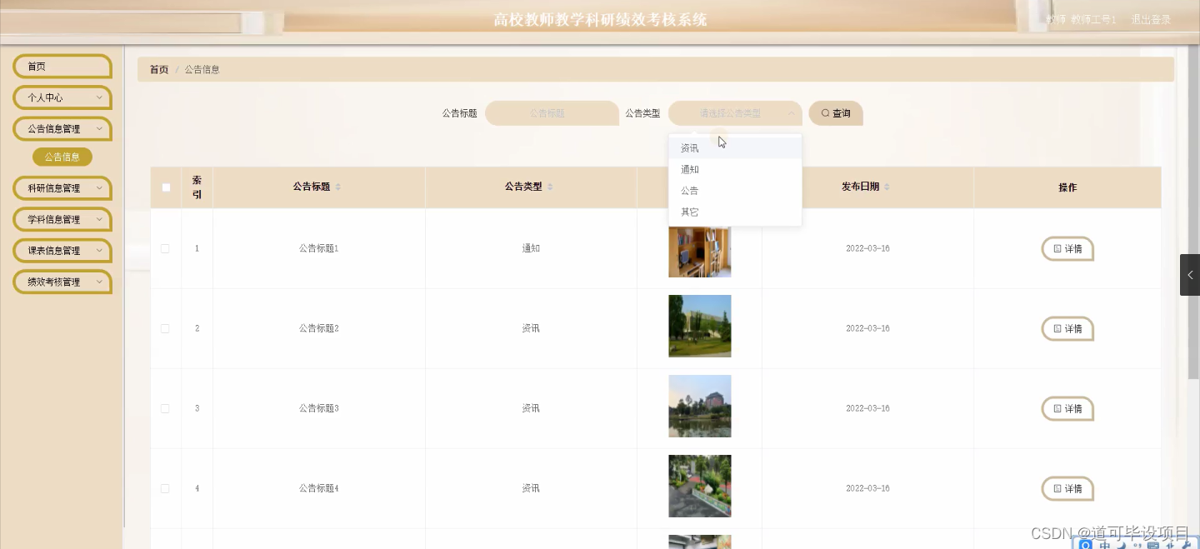The width and height of the screenshot is (1200, 549).
Task: Open 详情 for 公告标题2
Action: 1067,329
